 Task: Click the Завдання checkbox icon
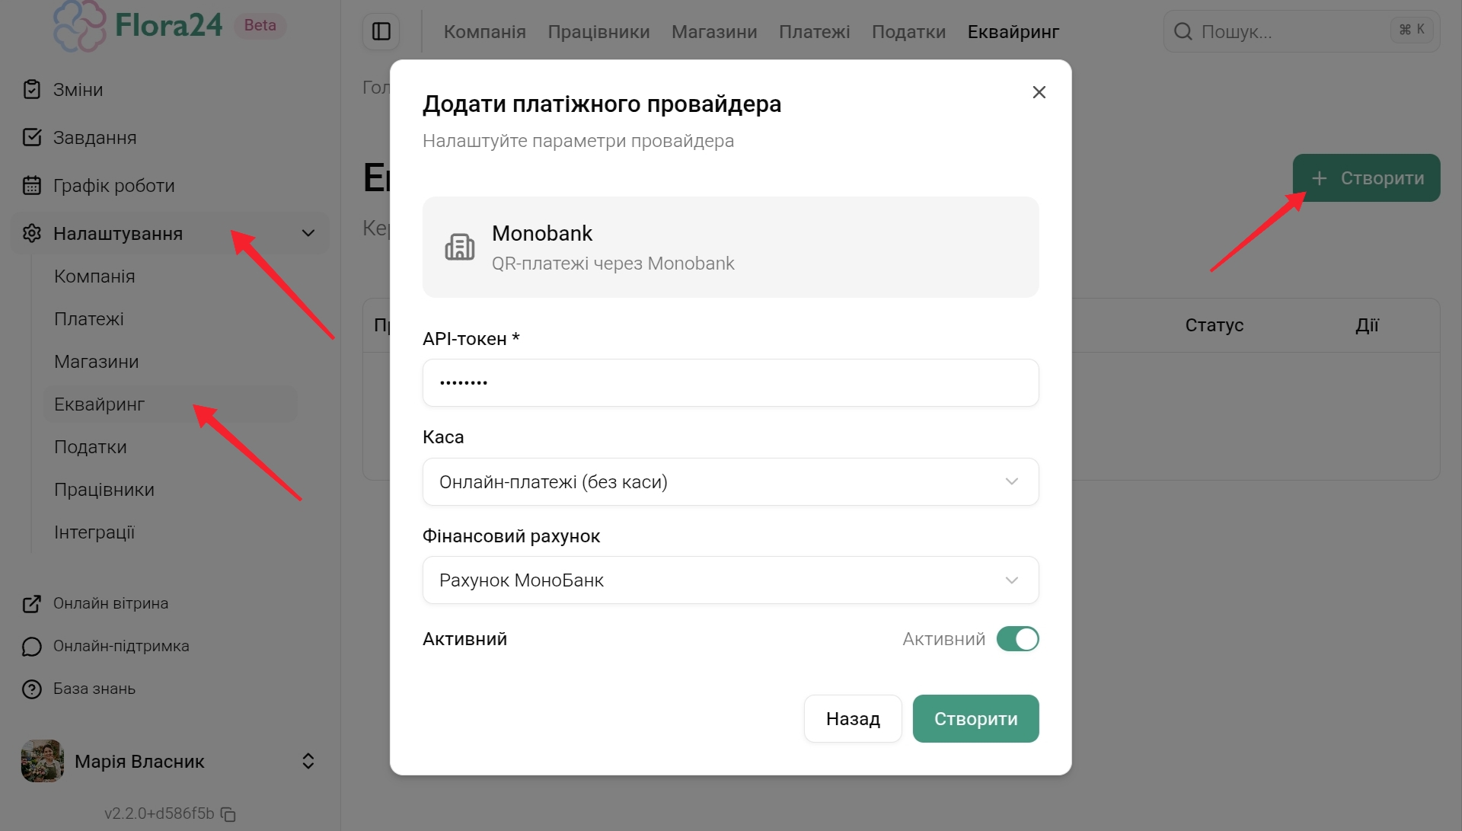[32, 137]
